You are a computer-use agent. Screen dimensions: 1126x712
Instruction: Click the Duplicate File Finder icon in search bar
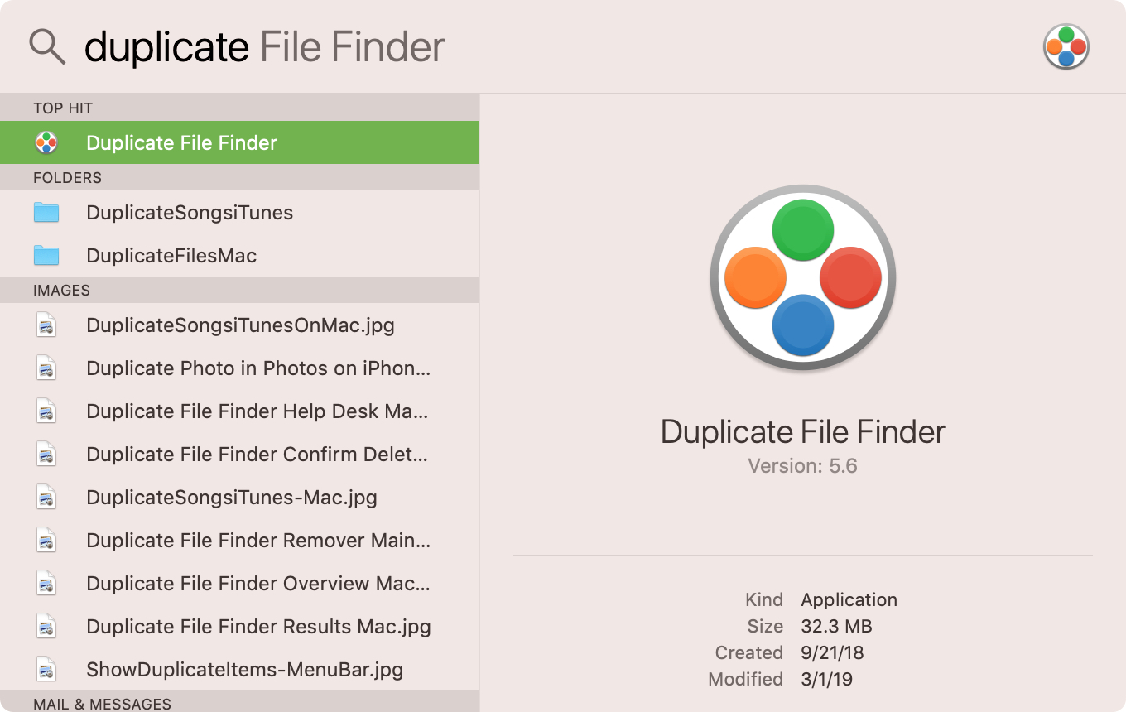[1066, 46]
